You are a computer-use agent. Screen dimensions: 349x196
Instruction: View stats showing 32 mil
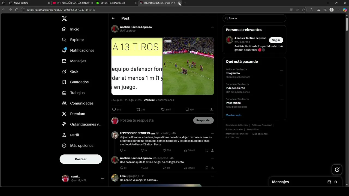(x=189, y=168)
